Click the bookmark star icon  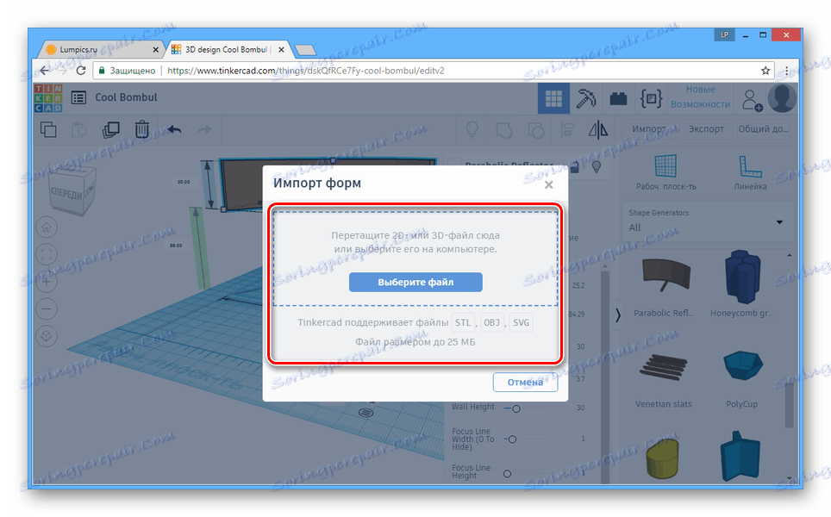coord(765,71)
